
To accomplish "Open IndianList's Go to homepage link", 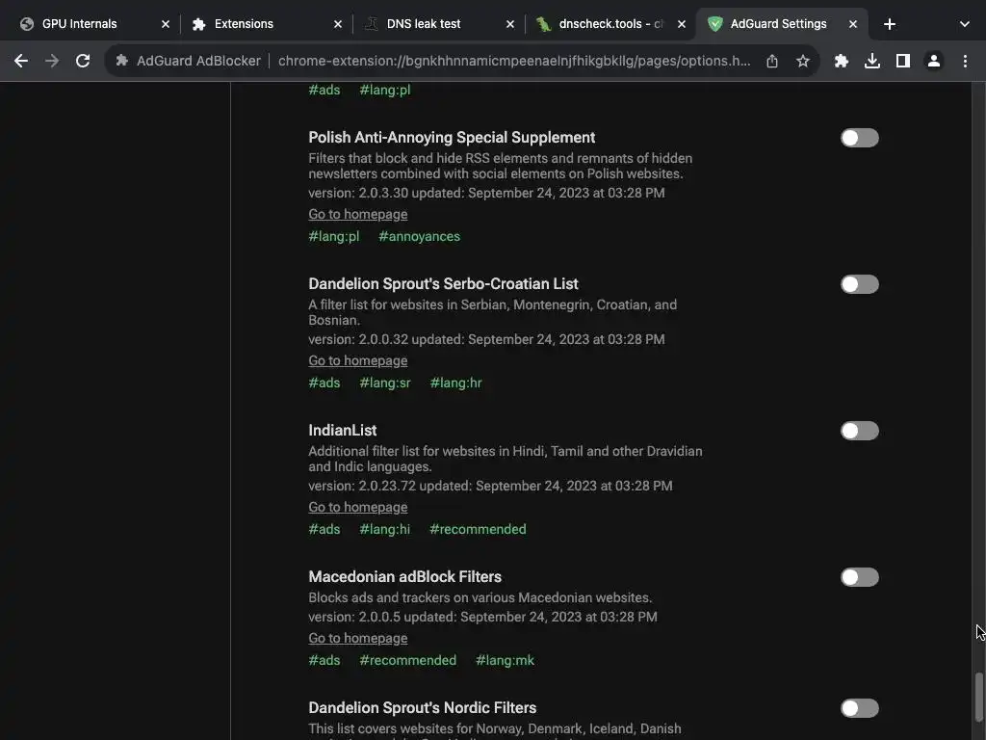I will point(357,507).
